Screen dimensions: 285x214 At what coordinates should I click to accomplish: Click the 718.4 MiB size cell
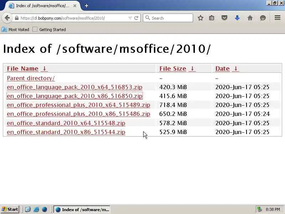pos(173,105)
